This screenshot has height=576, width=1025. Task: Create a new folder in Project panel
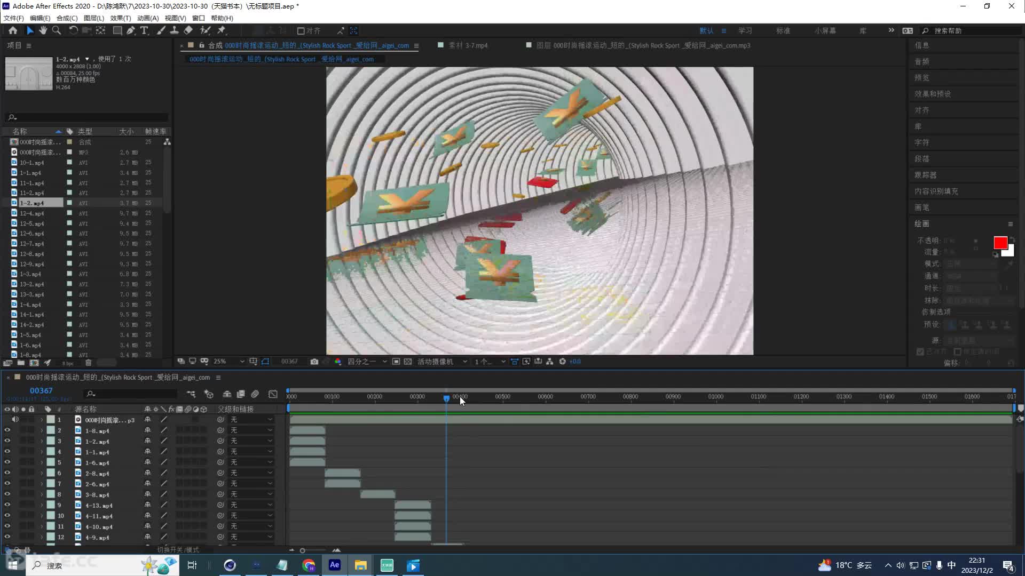pyautogui.click(x=21, y=363)
